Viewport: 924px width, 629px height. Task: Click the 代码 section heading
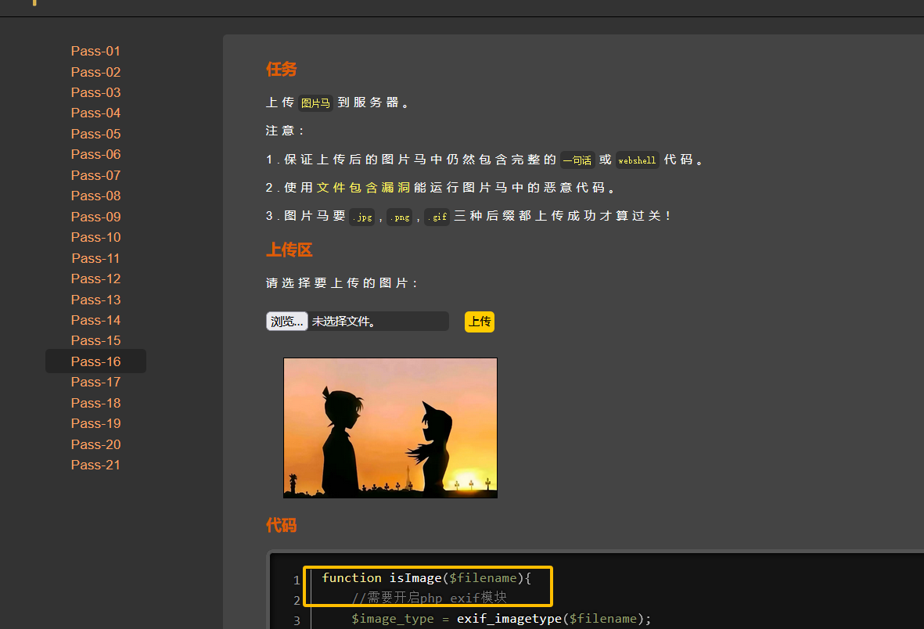(x=281, y=525)
